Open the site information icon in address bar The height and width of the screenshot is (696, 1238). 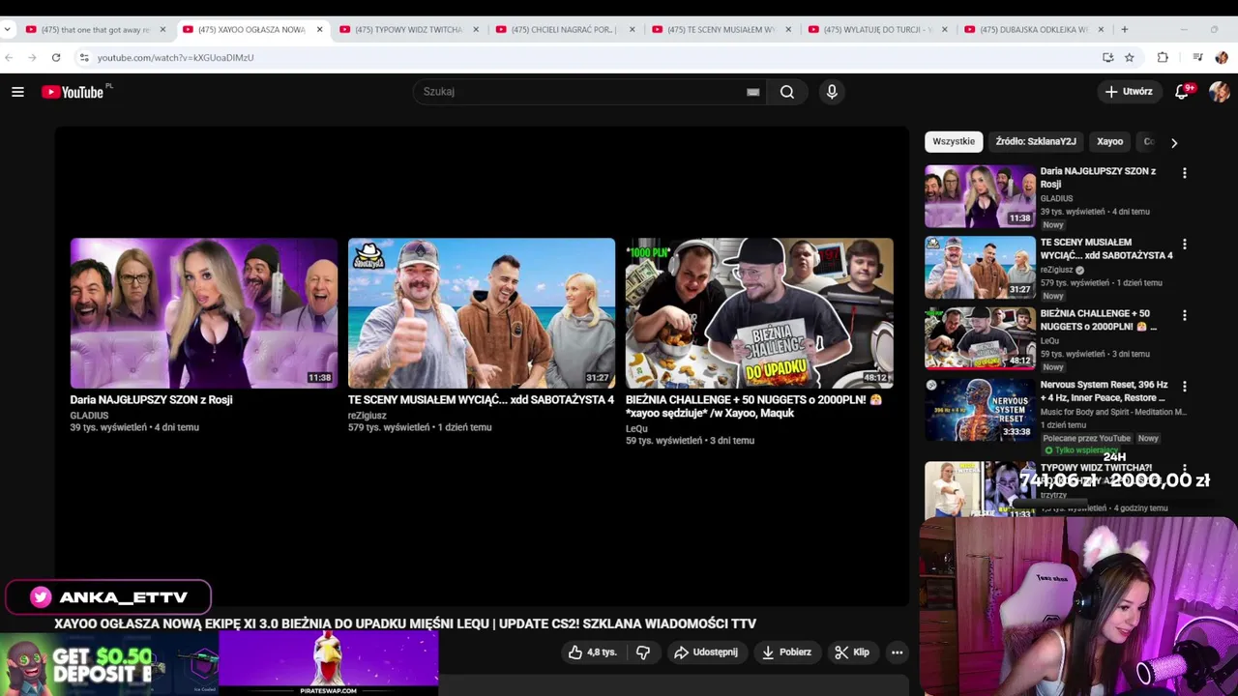pos(84,57)
